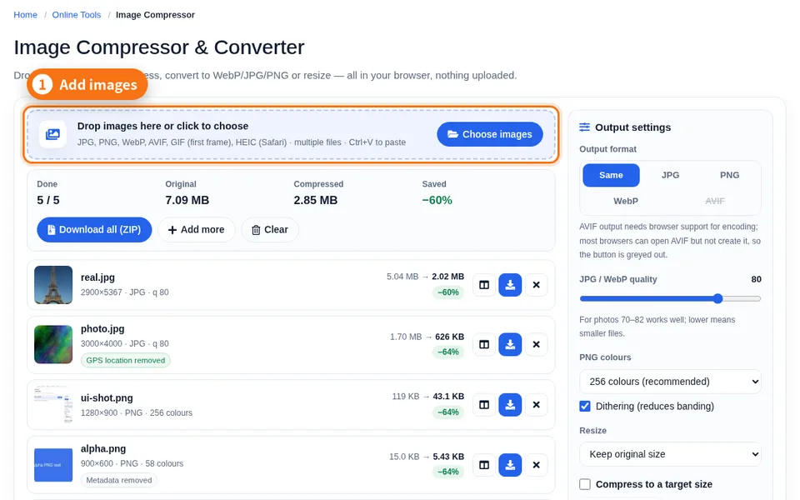This screenshot has width=800, height=500.
Task: Select WebP output format
Action: click(x=626, y=201)
